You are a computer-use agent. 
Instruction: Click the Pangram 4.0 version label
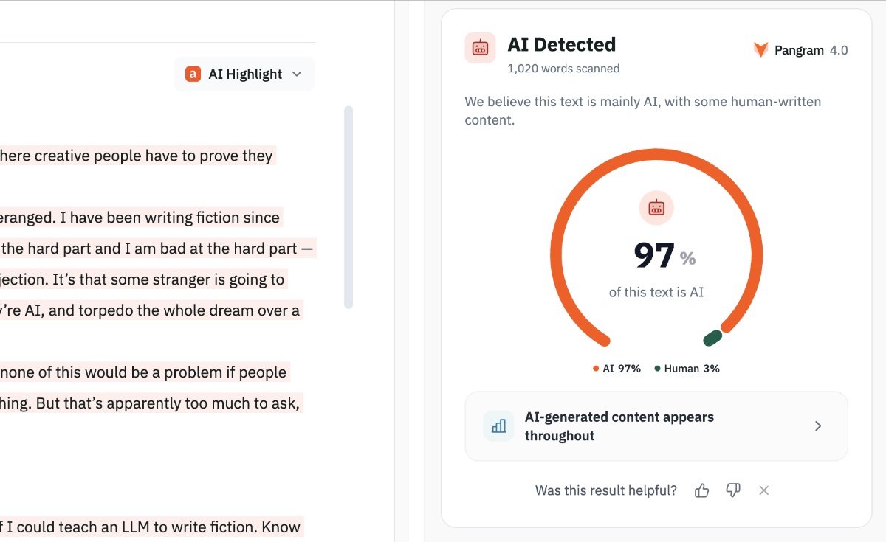839,50
